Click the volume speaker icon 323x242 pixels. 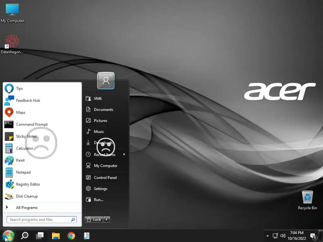(283, 236)
